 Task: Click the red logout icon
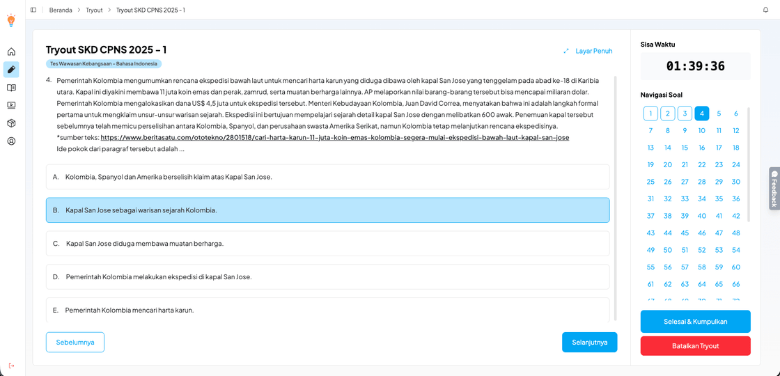pos(11,366)
